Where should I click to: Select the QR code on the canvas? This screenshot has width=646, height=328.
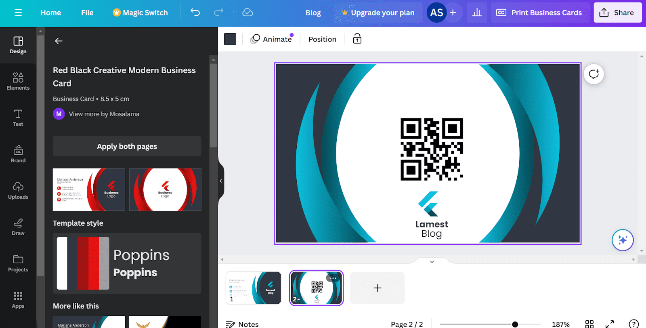[432, 149]
